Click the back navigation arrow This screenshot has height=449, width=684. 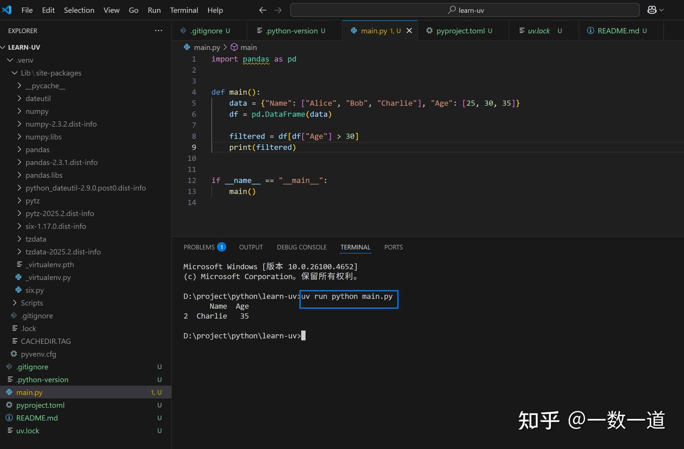pos(262,10)
